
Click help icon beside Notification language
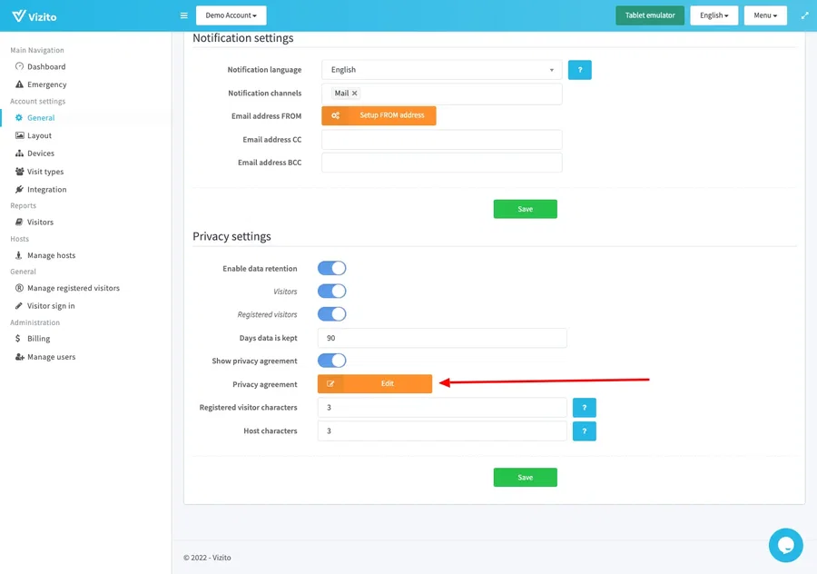579,70
